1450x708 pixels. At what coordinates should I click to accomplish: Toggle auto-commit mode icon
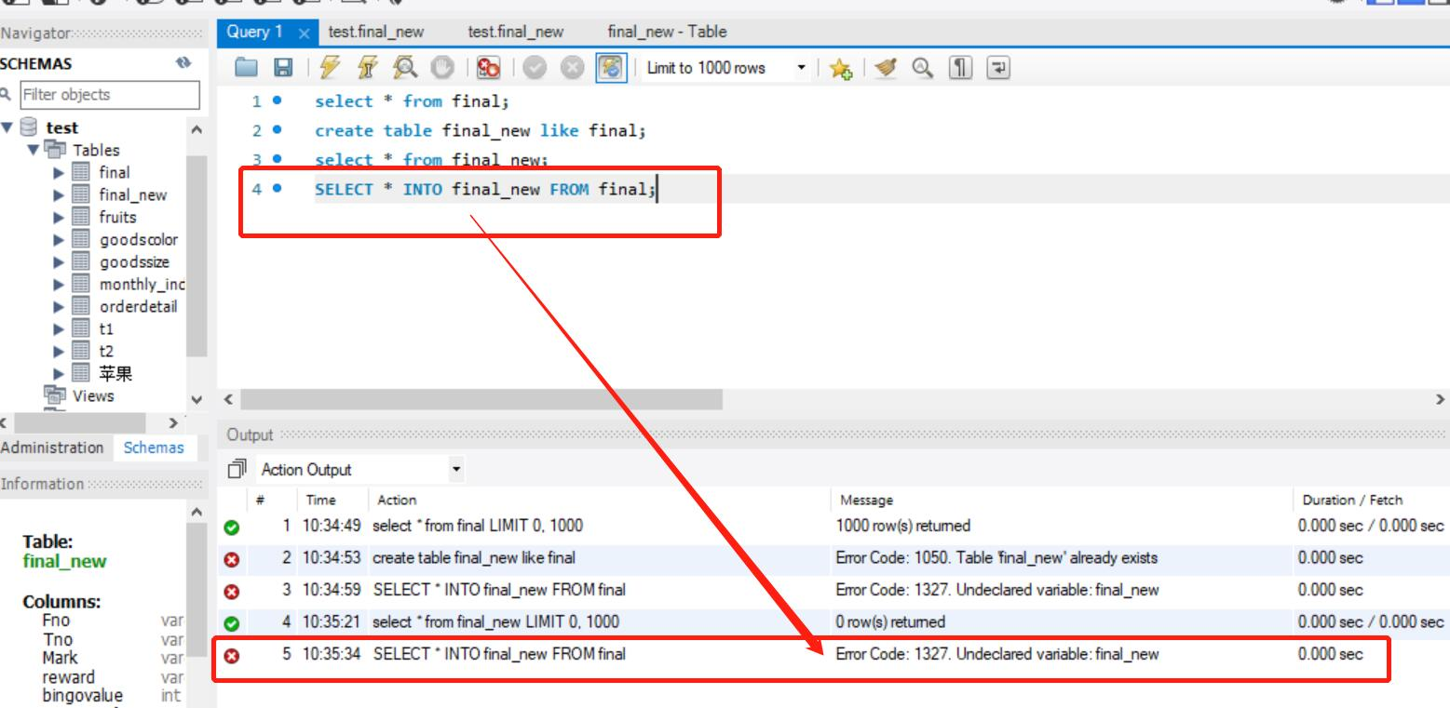[611, 68]
